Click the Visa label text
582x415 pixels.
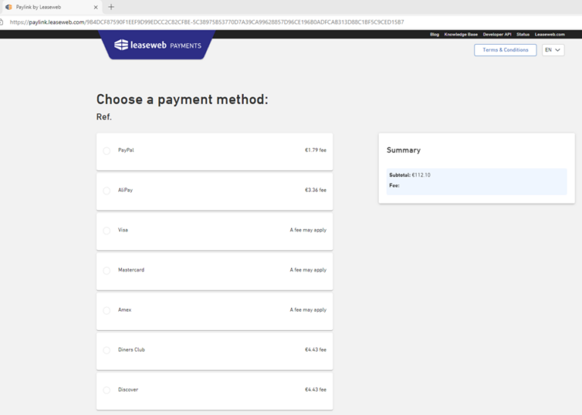tap(123, 230)
